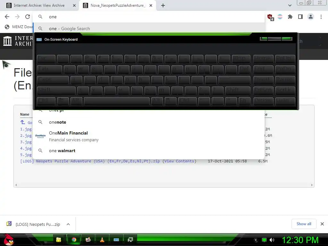Click the file list's right scroll arrow
Image resolution: width=328 pixels, height=246 pixels.
(x=312, y=185)
